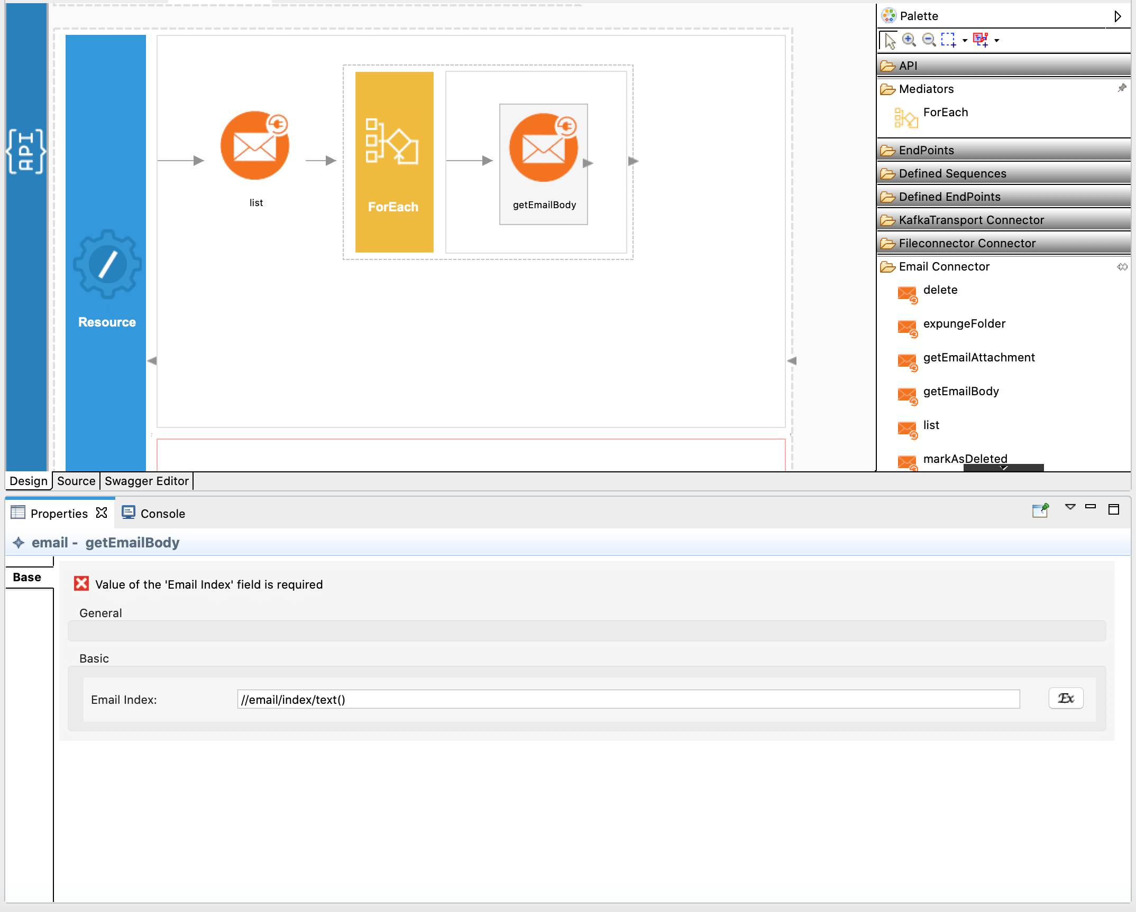Click the red note creation tool
Screen dimensions: 1136x912
981,40
